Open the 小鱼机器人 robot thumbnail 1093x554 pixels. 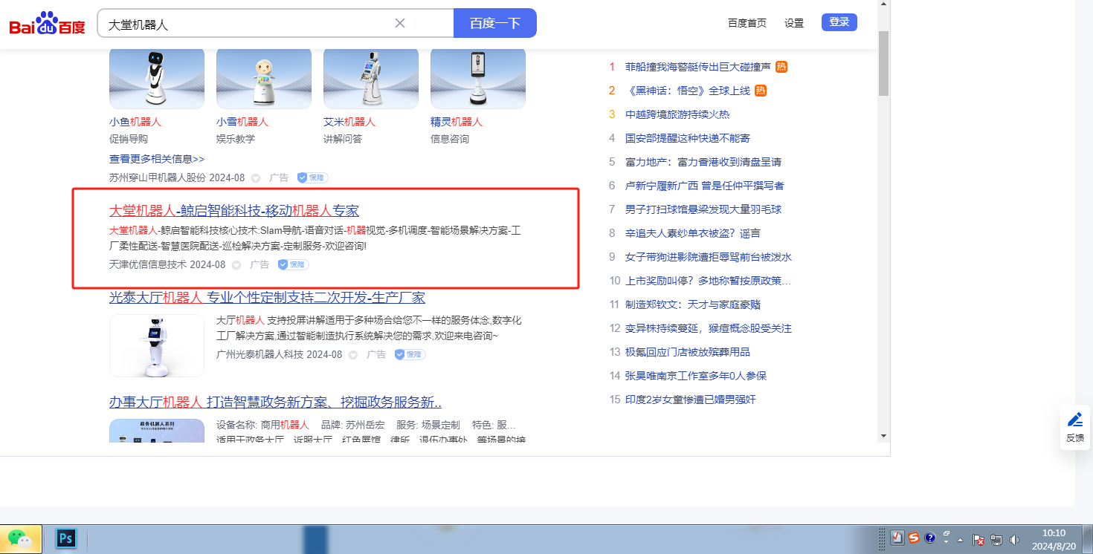click(x=157, y=78)
